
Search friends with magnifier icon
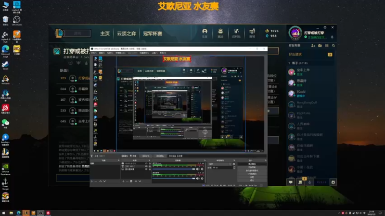point(334,46)
